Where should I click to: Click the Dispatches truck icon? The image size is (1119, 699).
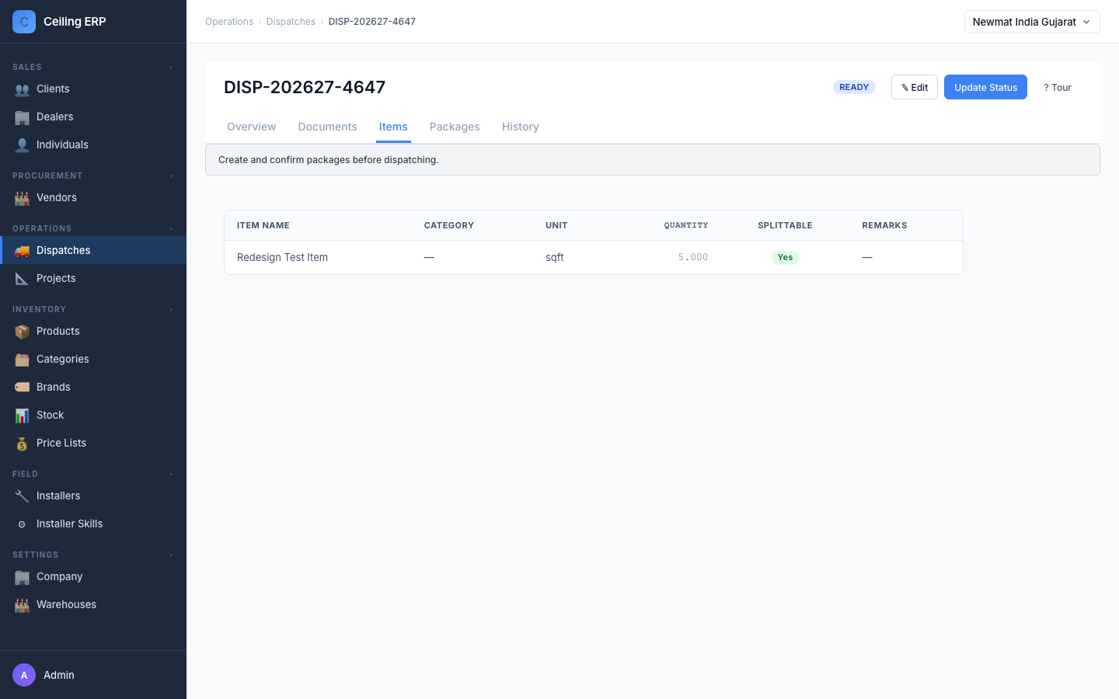click(22, 251)
